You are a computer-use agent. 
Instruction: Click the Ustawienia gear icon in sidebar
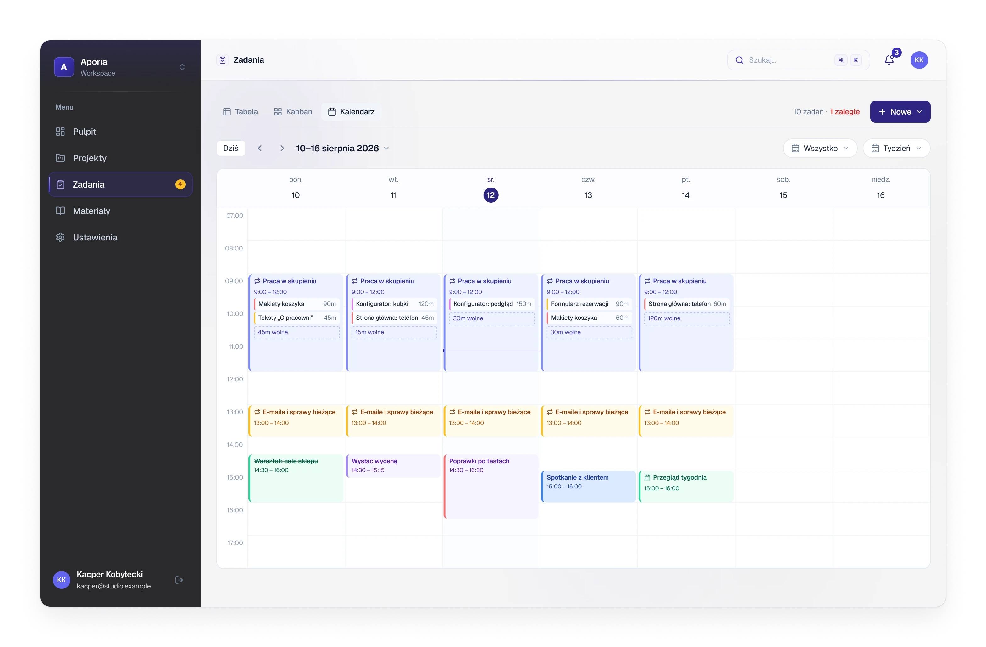(60, 237)
